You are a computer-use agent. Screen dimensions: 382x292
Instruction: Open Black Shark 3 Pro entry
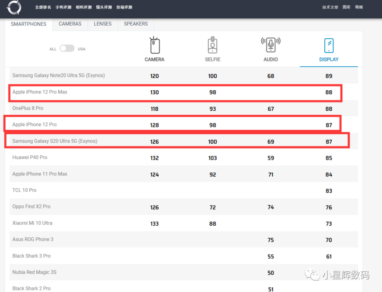tap(31, 256)
